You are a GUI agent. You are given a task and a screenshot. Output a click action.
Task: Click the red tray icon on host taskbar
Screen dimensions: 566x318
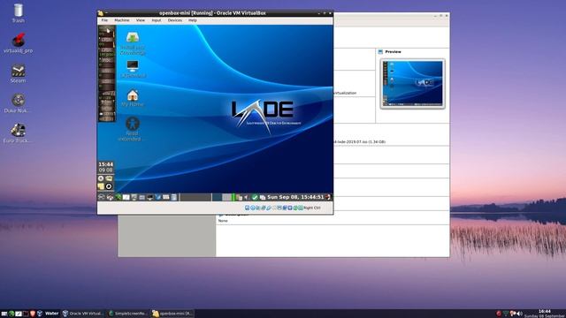click(x=499, y=314)
